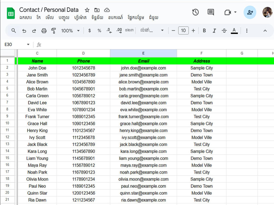The image size is (274, 205).
Task: Increase decimal places
Action: coord(119,31)
